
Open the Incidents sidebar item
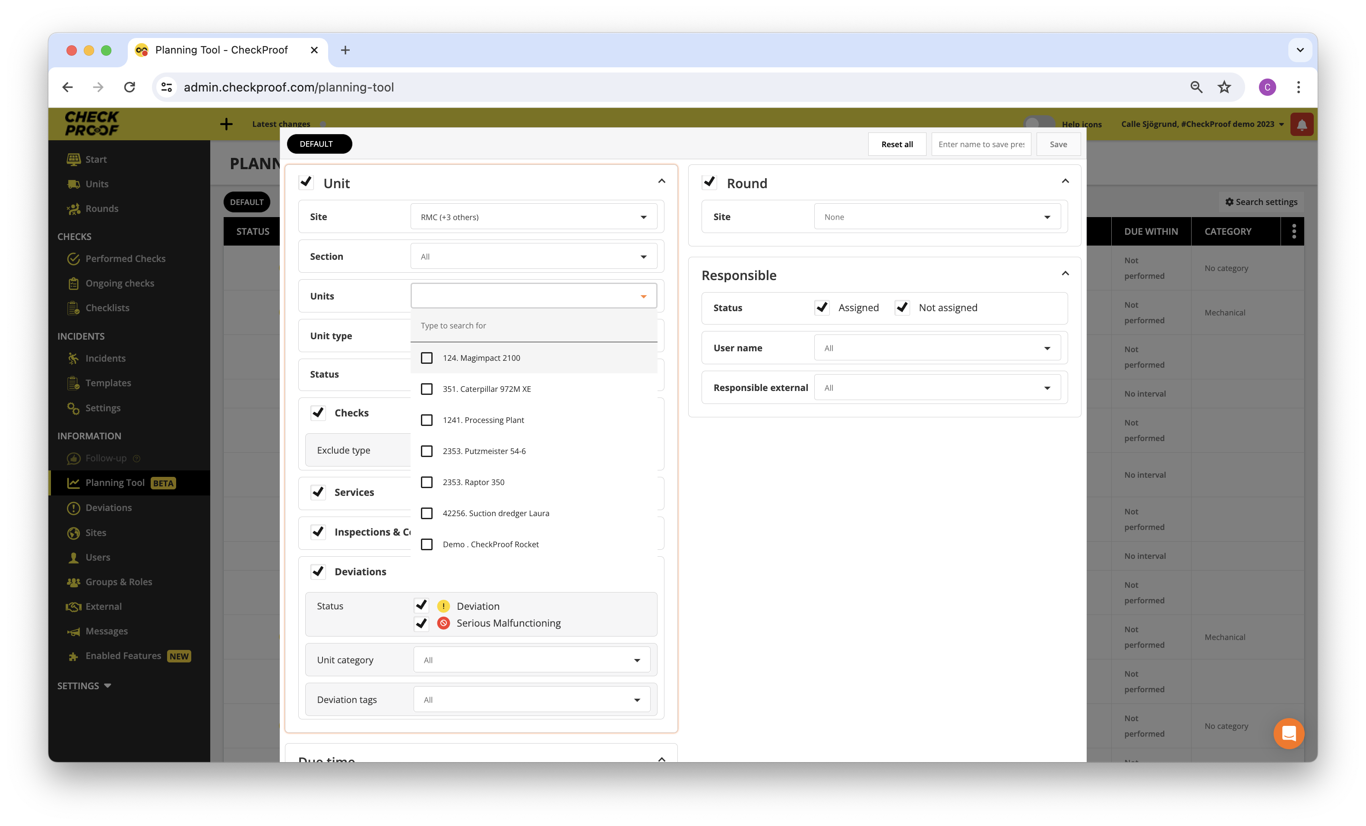(105, 359)
